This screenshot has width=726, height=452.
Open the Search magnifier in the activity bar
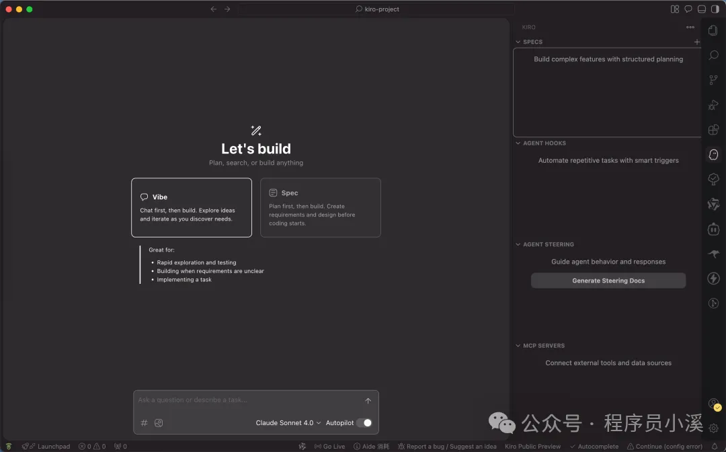tap(713, 55)
